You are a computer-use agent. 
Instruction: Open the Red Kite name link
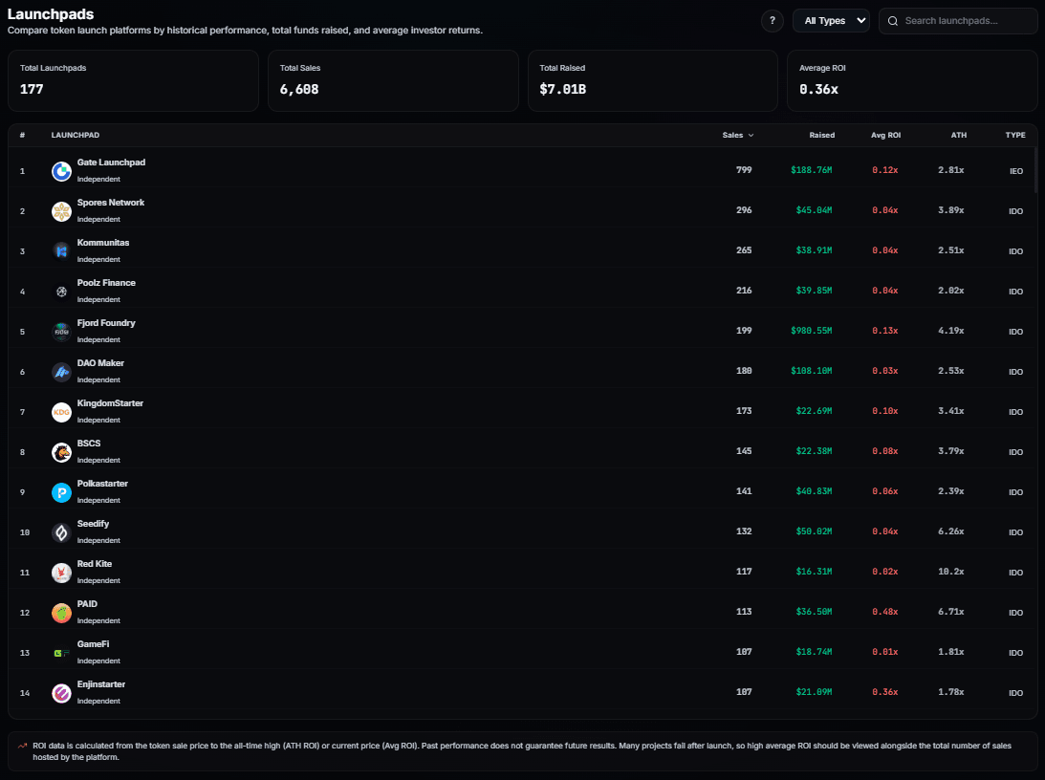pyautogui.click(x=94, y=564)
